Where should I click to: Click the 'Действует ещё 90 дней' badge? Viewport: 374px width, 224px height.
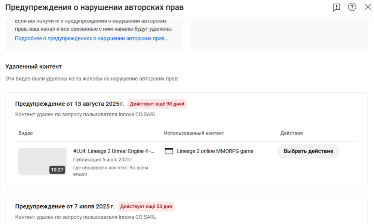click(x=157, y=104)
